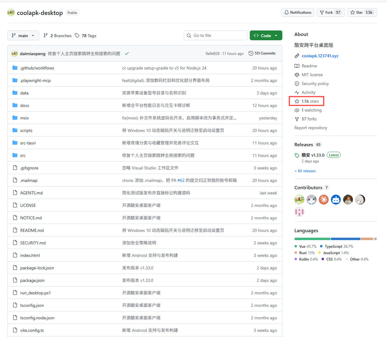
Task: Click the green Vue segment of language bar
Action: pyautogui.click(x=312, y=239)
